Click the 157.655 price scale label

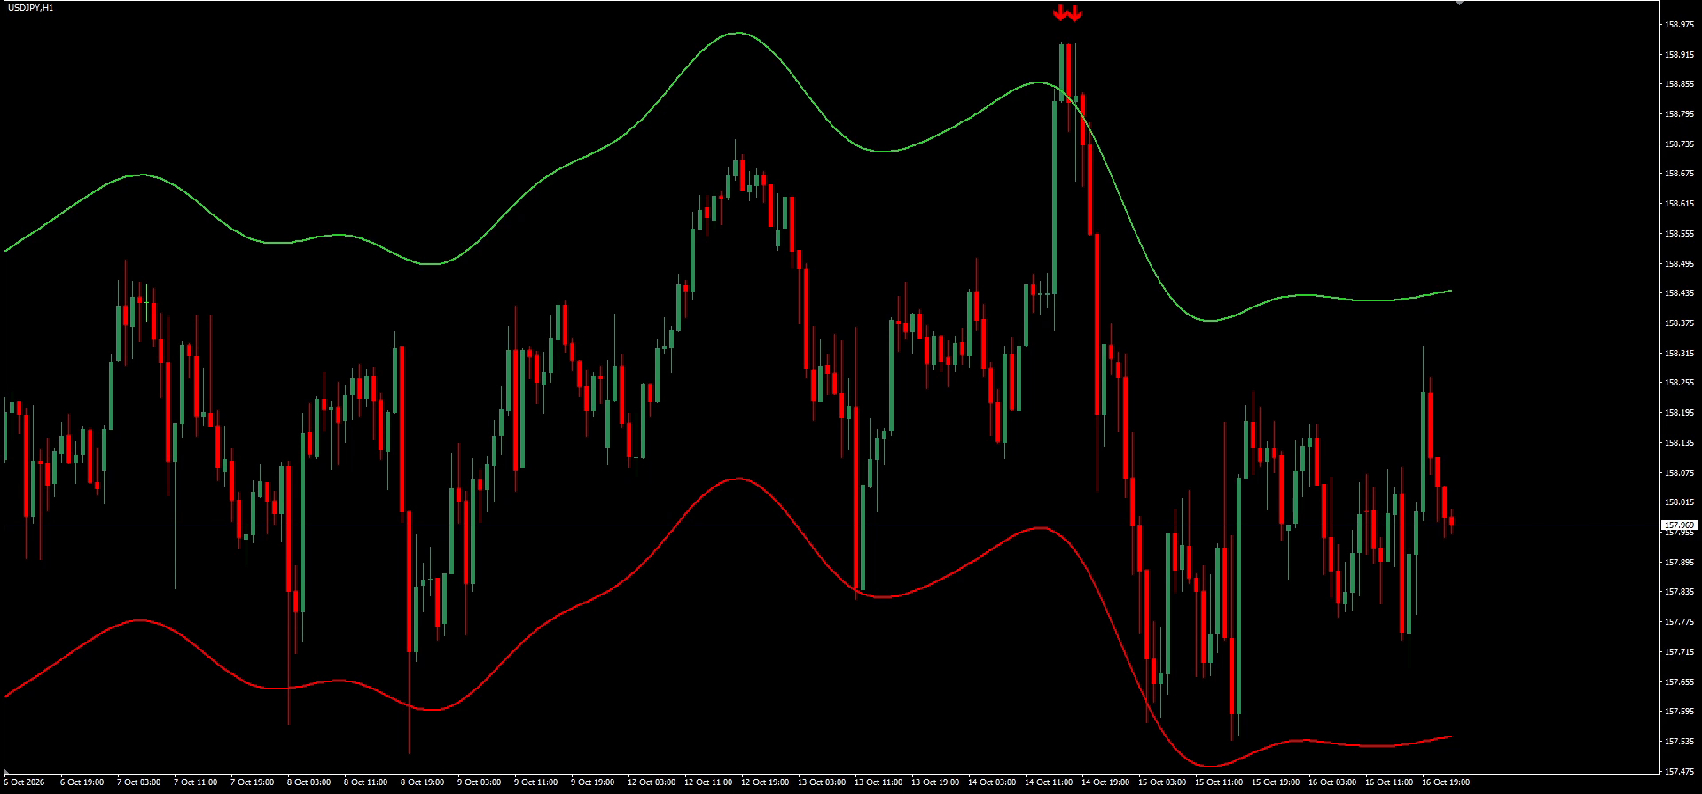[1679, 682]
